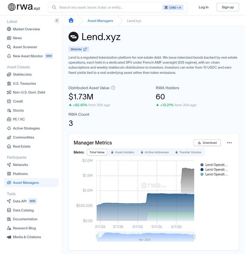
Task: Open Asset Managers breadcrumb link
Action: pyautogui.click(x=100, y=21)
